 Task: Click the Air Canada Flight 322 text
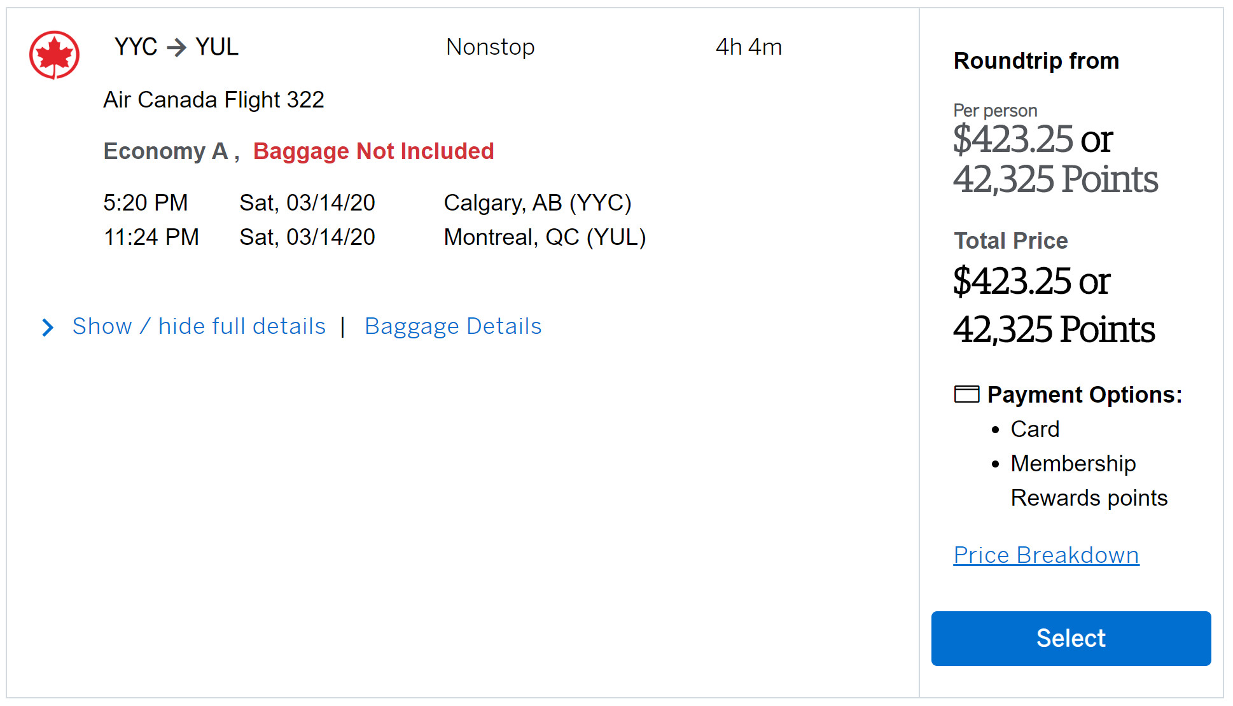(214, 100)
